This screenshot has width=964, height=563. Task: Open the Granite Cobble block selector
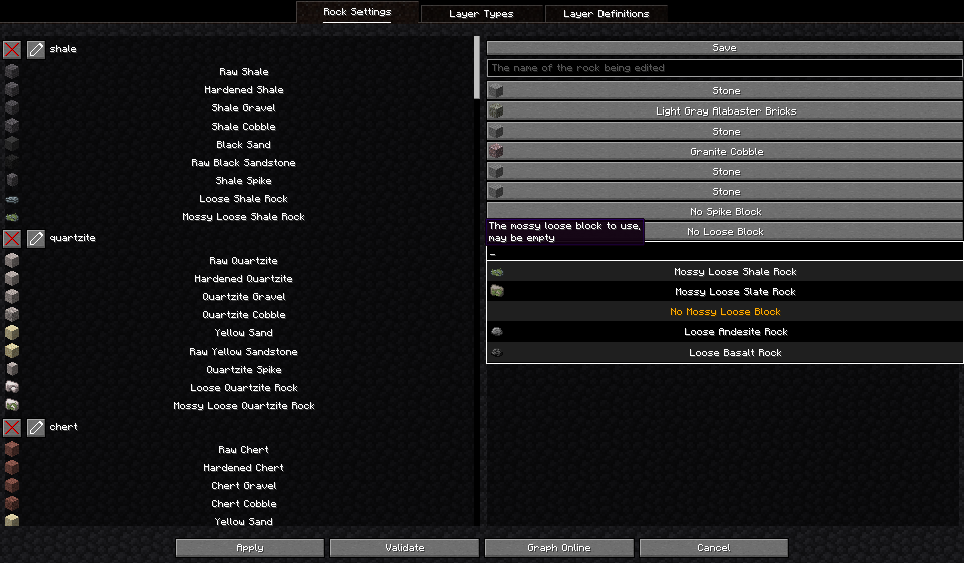tap(725, 151)
